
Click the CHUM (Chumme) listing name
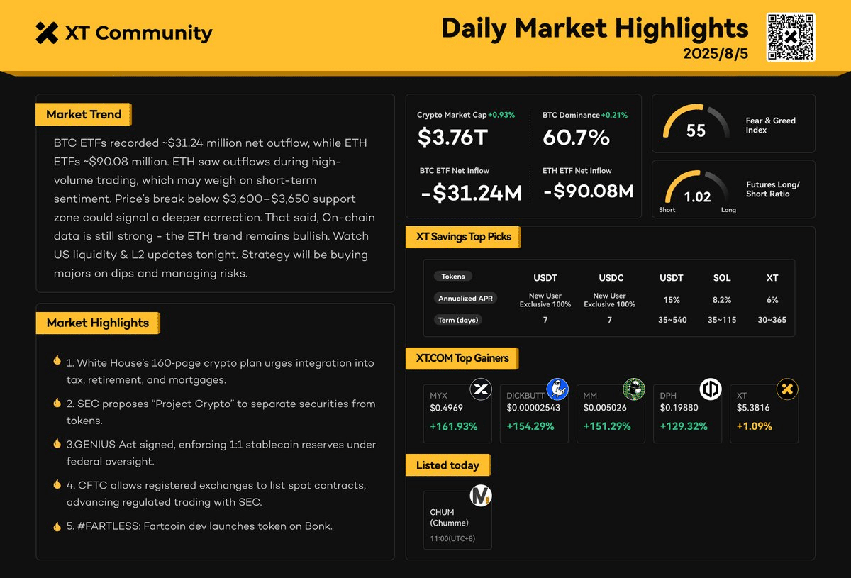coord(449,517)
